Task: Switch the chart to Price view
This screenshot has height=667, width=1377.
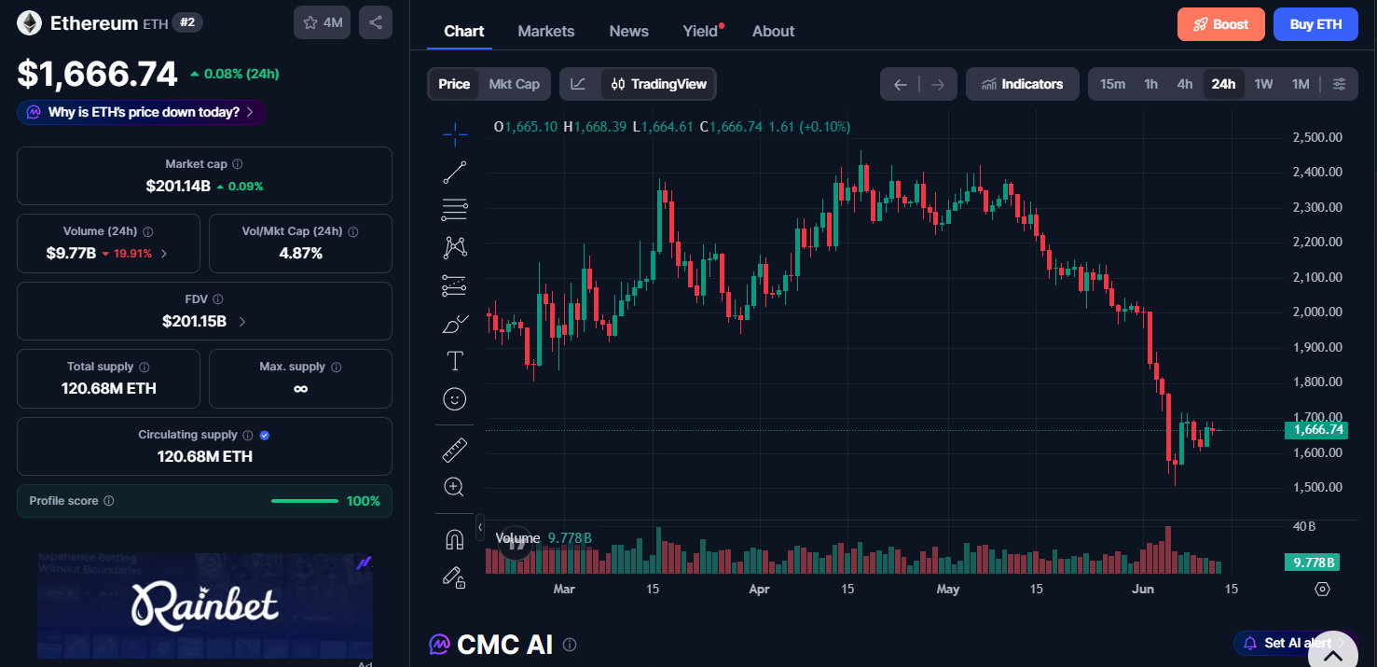Action: coord(454,84)
